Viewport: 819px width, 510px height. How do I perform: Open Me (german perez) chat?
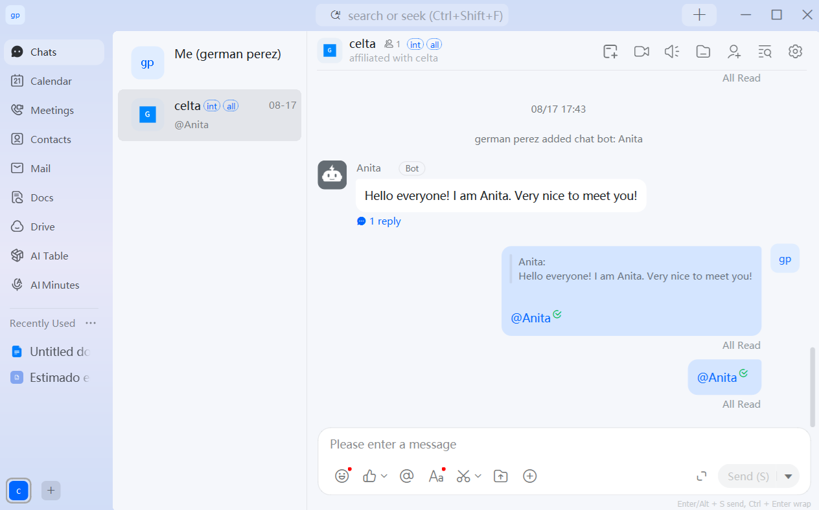pos(209,62)
